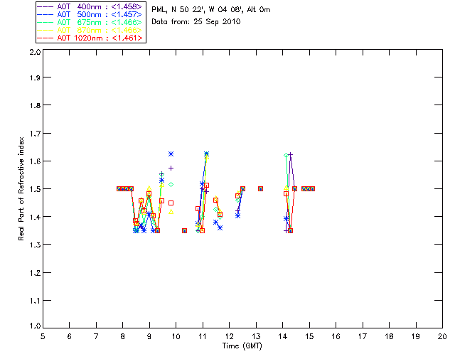Click the isolated data marker near 10.3 GMT
The height and width of the screenshot is (364, 455).
(x=184, y=231)
